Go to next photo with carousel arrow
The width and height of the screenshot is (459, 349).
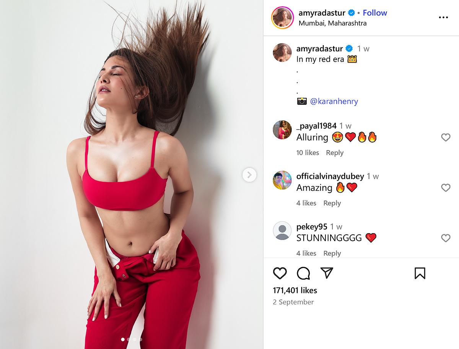(249, 175)
